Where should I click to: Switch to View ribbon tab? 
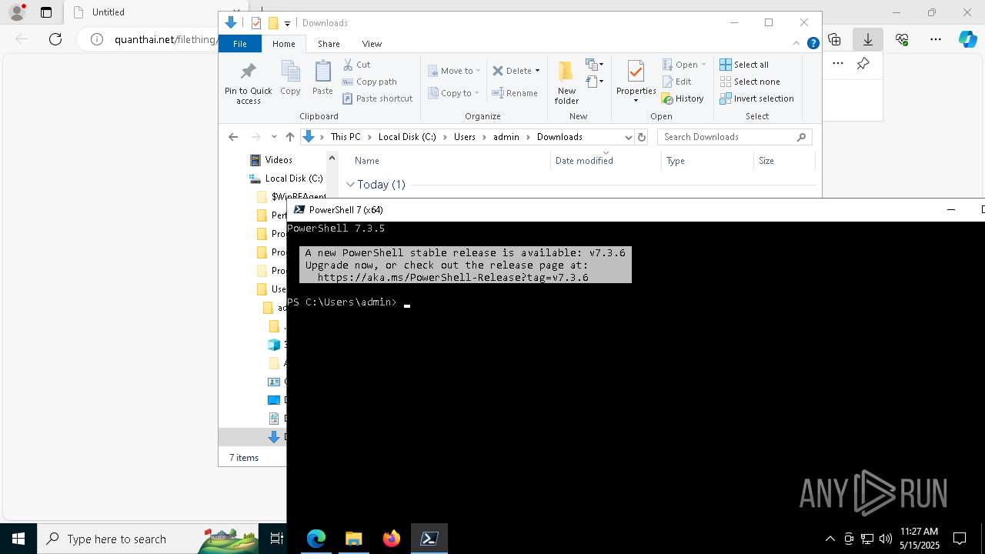372,44
